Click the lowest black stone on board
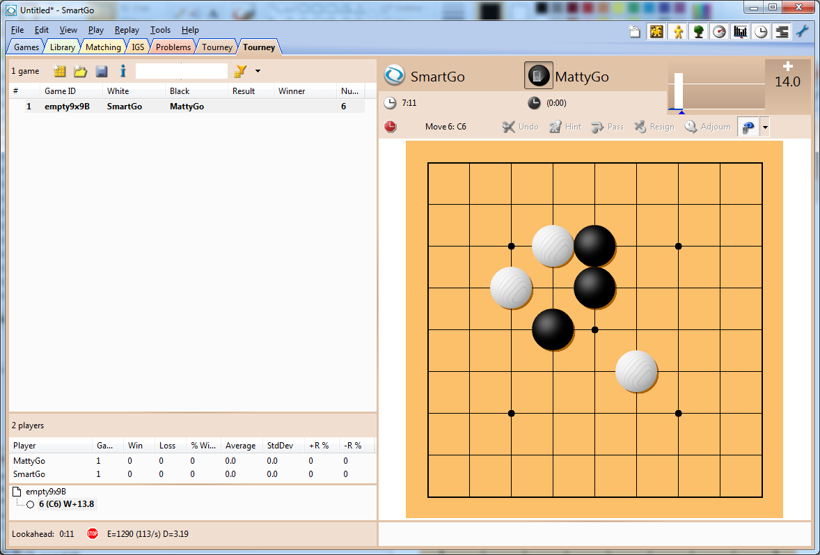The width and height of the screenshot is (820, 555). pos(553,329)
